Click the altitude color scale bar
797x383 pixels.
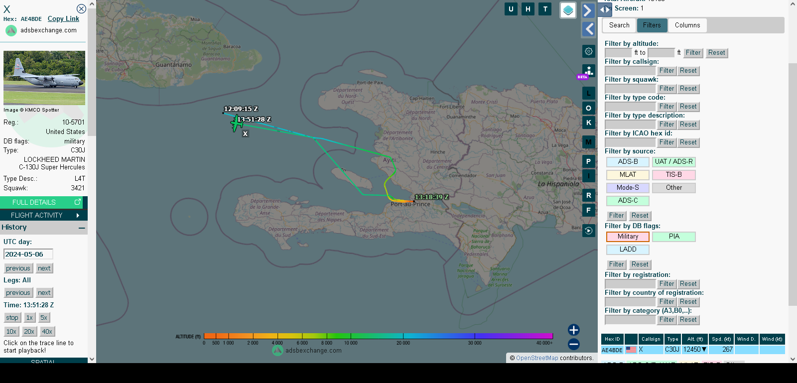[378, 336]
